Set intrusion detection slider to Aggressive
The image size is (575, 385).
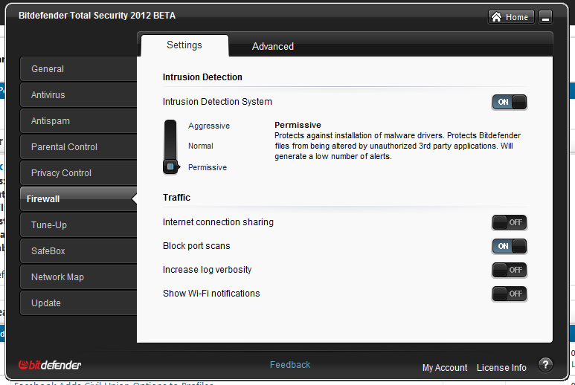pyautogui.click(x=170, y=126)
